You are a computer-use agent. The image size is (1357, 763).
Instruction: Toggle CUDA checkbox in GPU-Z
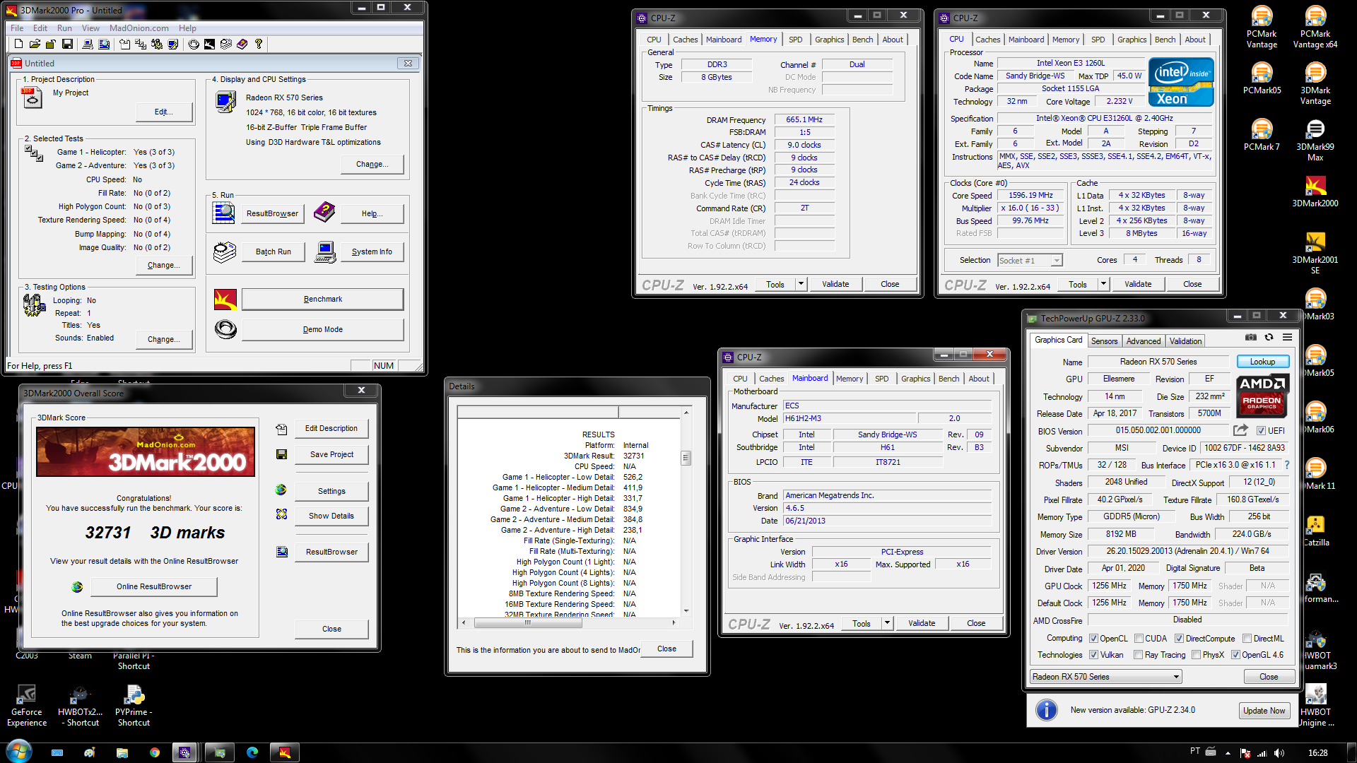pos(1139,639)
